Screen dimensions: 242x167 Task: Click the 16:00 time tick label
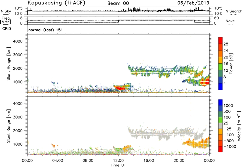click(x=149, y=161)
